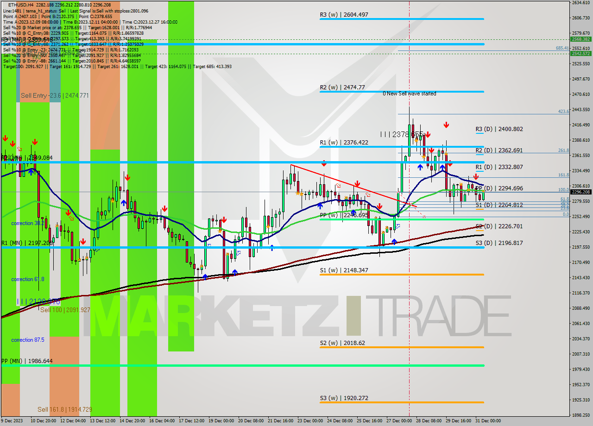Image resolution: width=593 pixels, height=426 pixels.
Task: Click the Sell Entry -23.6 | 2474.771 label
Action: 55,96
